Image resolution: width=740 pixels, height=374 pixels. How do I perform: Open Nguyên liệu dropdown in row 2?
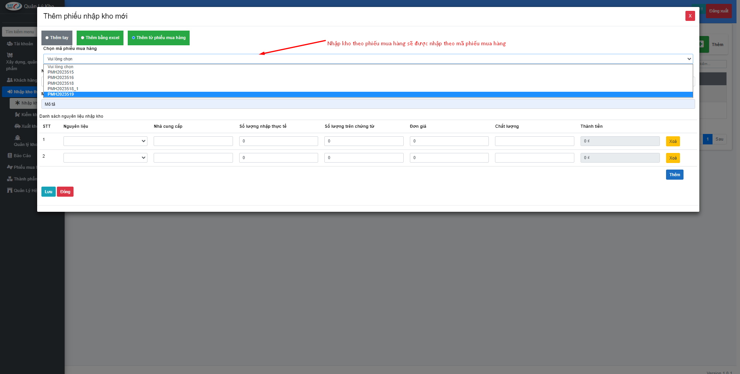click(105, 158)
